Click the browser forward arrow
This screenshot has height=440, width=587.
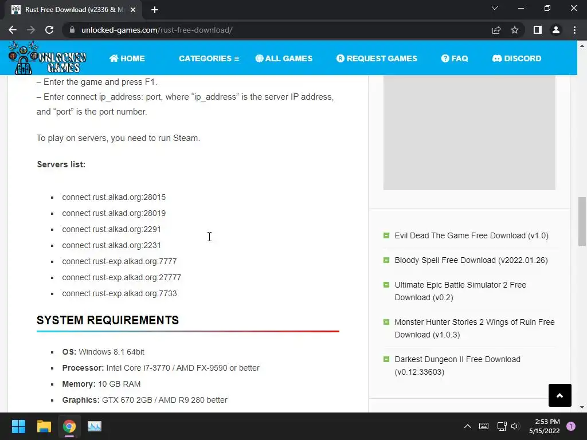pos(31,30)
